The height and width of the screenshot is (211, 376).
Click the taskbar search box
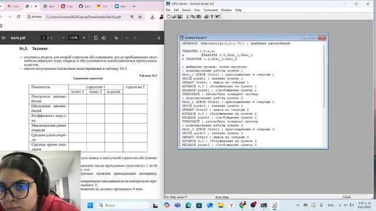[x=123, y=205]
